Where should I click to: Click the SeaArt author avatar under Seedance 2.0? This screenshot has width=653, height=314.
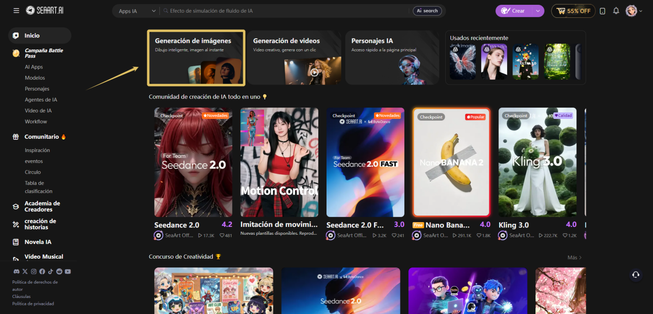(159, 236)
